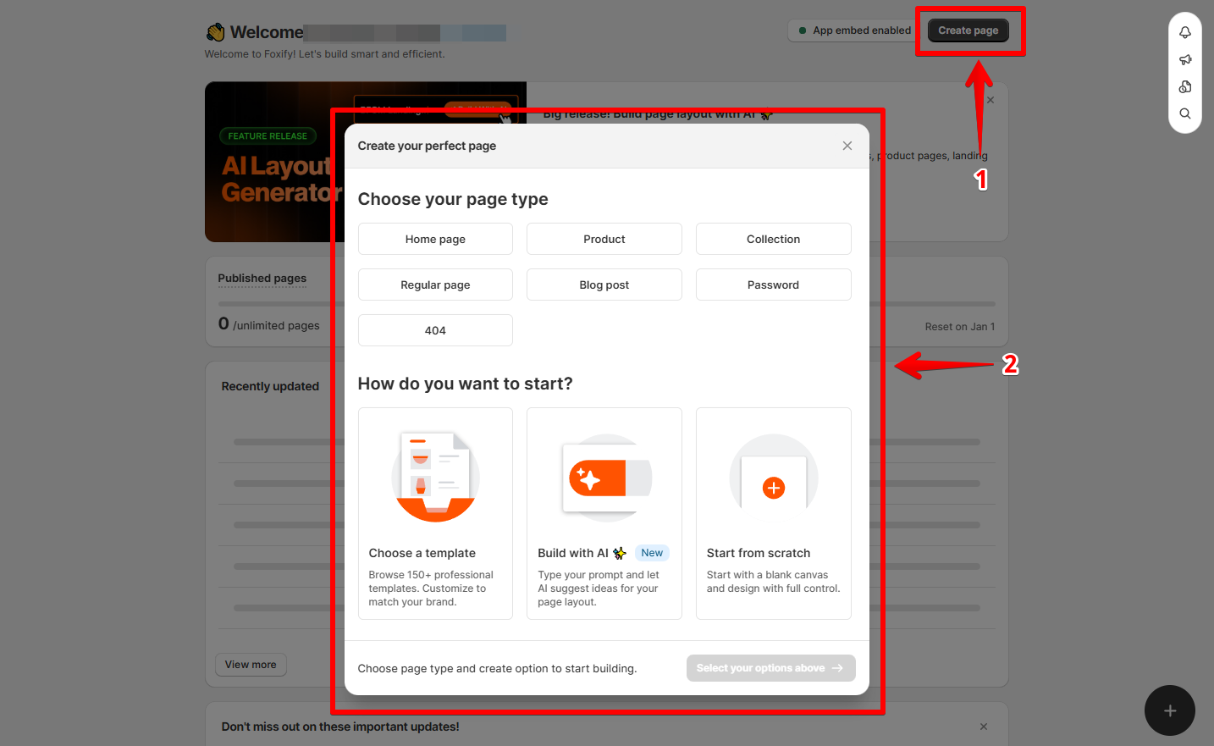Select the 404 page type
This screenshot has height=746, width=1214.
tap(435, 330)
